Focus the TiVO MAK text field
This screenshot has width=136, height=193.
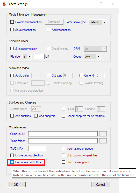(37, 149)
